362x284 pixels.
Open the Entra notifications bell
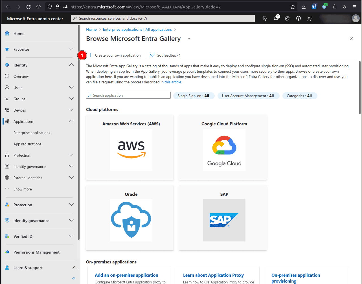[x=276, y=18]
